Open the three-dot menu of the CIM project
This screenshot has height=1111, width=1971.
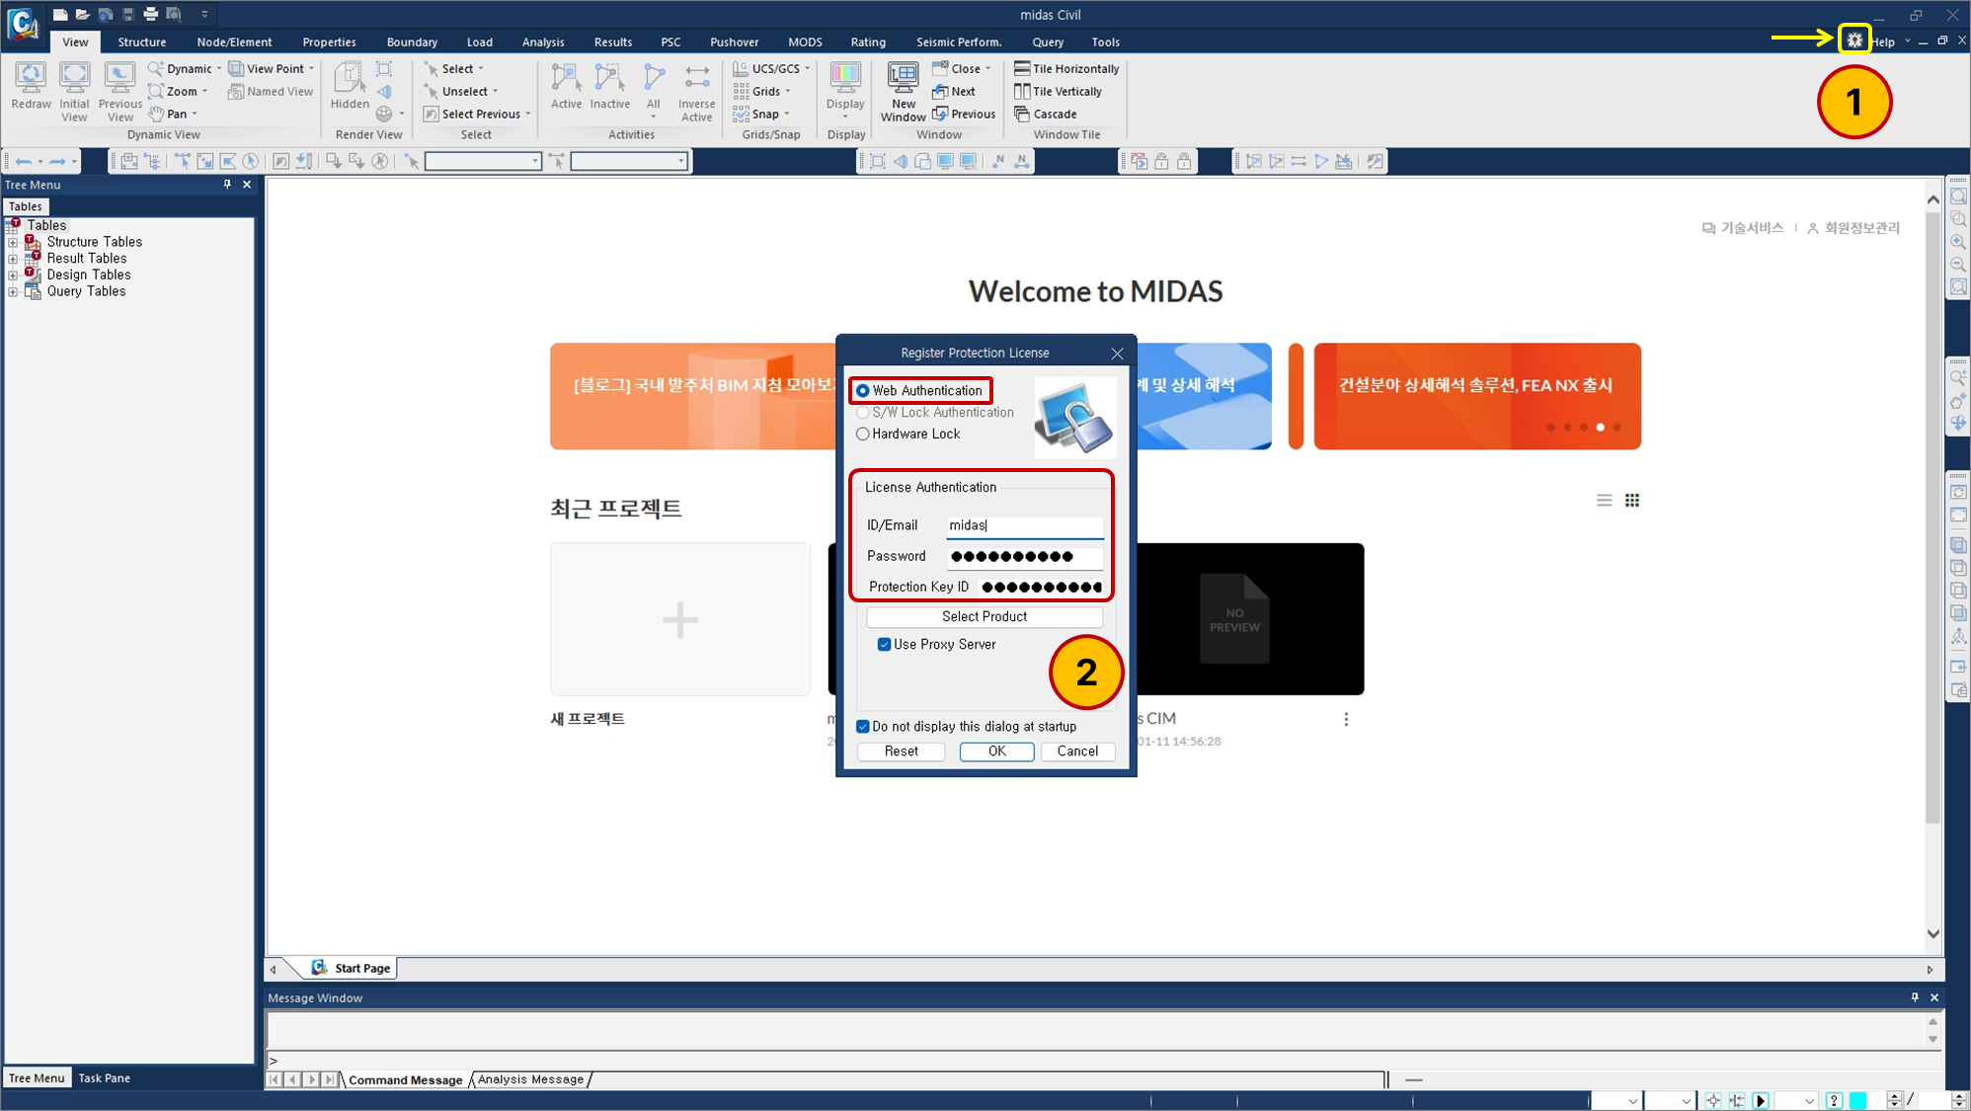point(1346,719)
